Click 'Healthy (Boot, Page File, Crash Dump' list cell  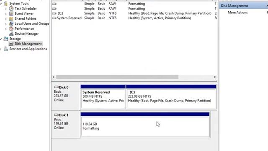coord(170,13)
